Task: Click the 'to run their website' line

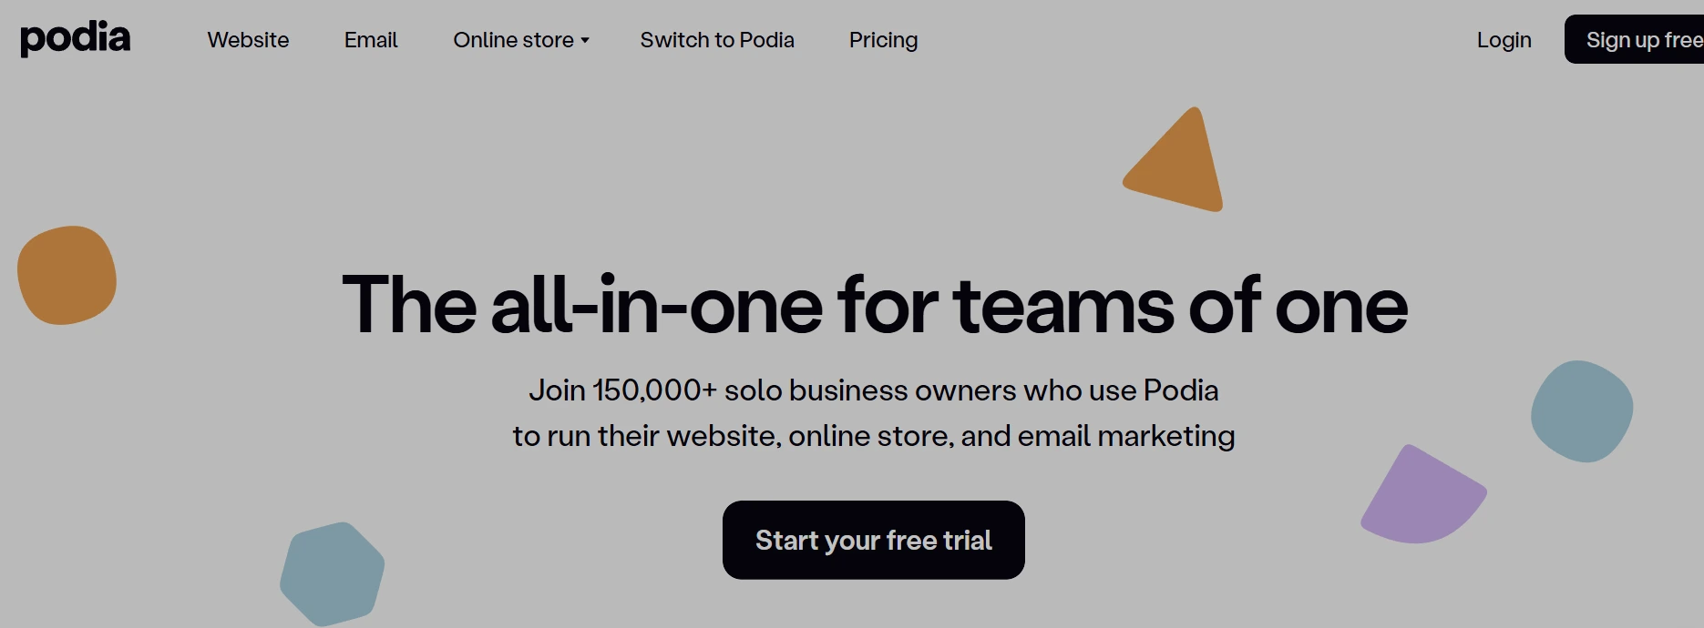Action: [x=873, y=436]
